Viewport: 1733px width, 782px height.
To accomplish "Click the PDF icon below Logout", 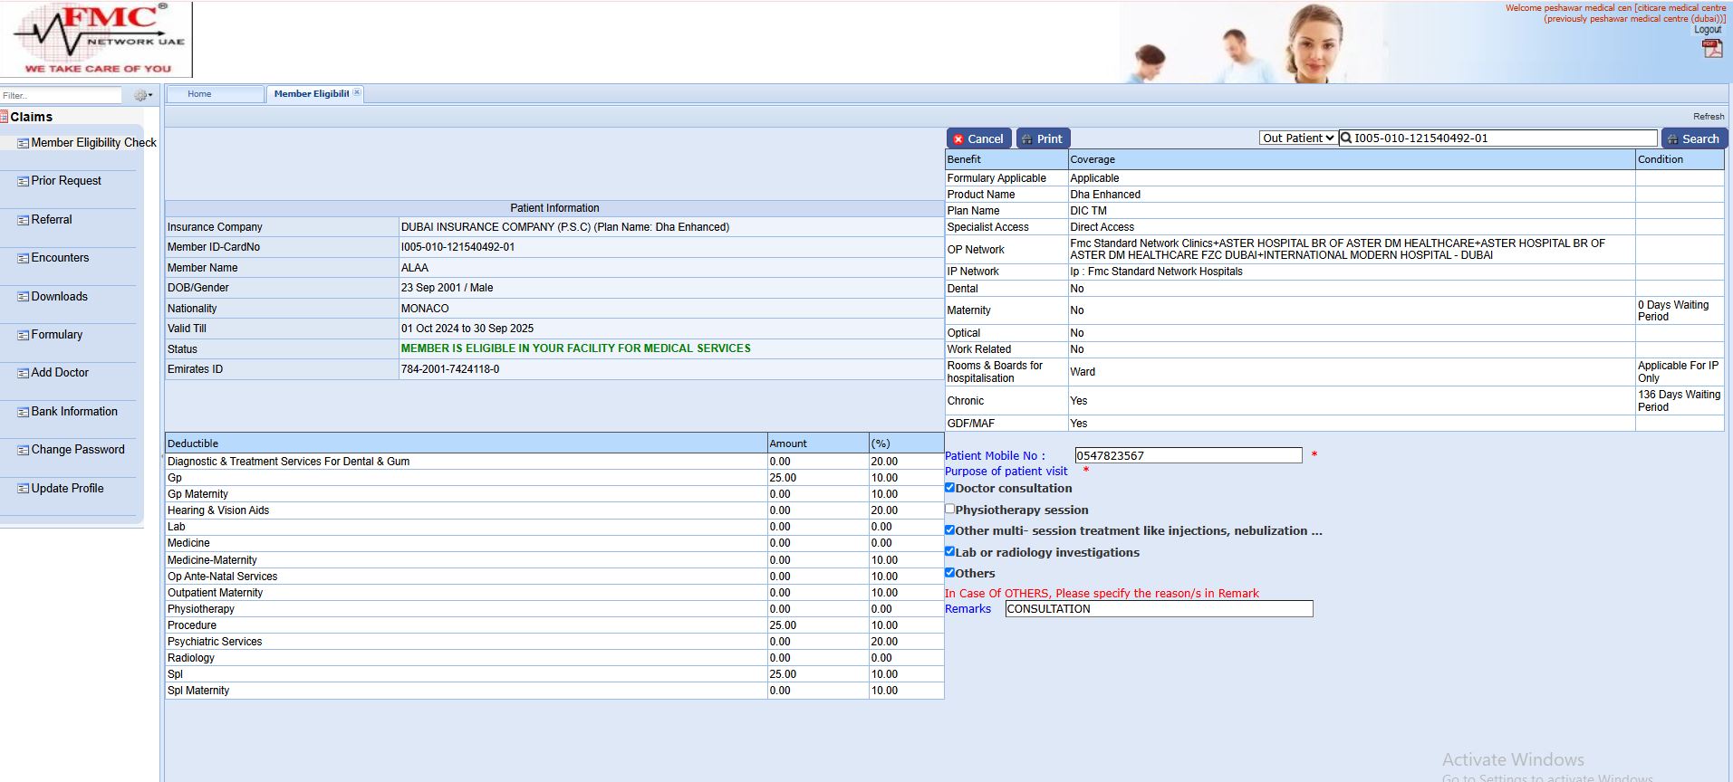I will point(1711,49).
